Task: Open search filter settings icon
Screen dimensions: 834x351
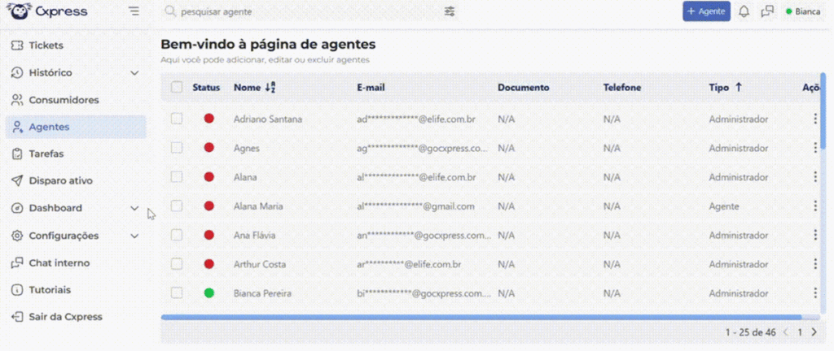Action: pyautogui.click(x=450, y=12)
